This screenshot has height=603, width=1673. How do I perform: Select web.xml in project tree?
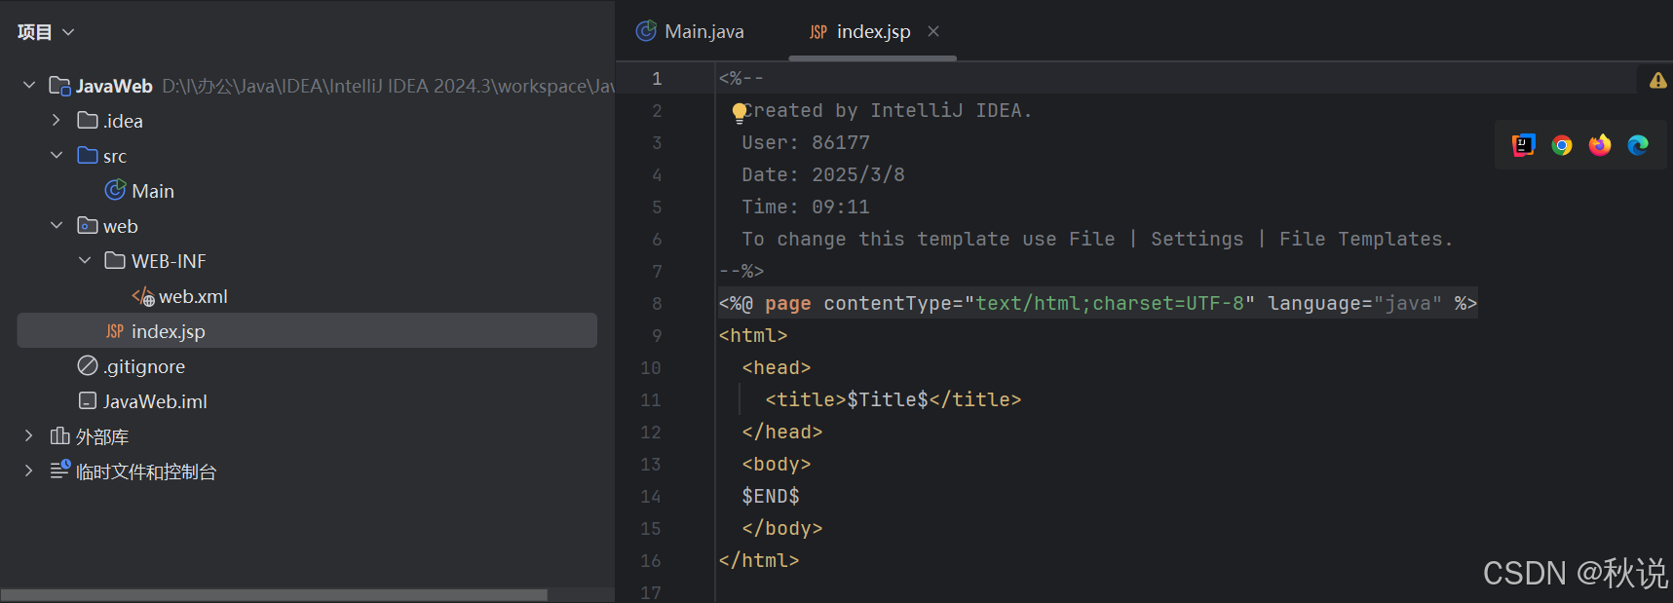click(x=193, y=296)
